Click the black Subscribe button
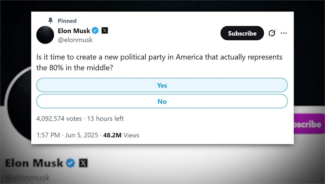This screenshot has height=184, width=325. tap(242, 33)
